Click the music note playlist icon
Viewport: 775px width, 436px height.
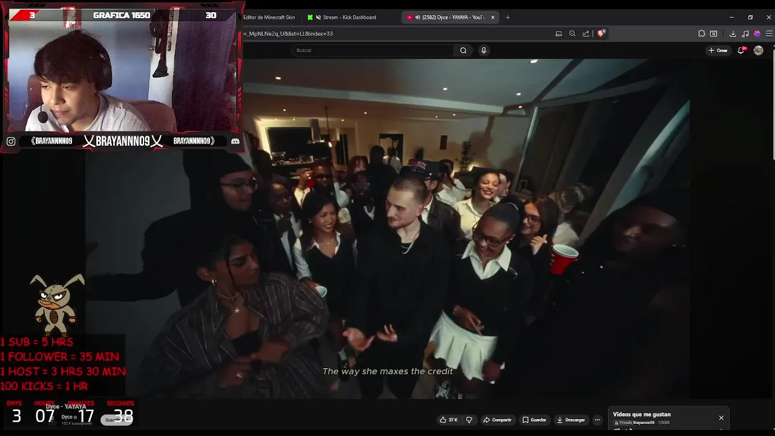coord(745,34)
